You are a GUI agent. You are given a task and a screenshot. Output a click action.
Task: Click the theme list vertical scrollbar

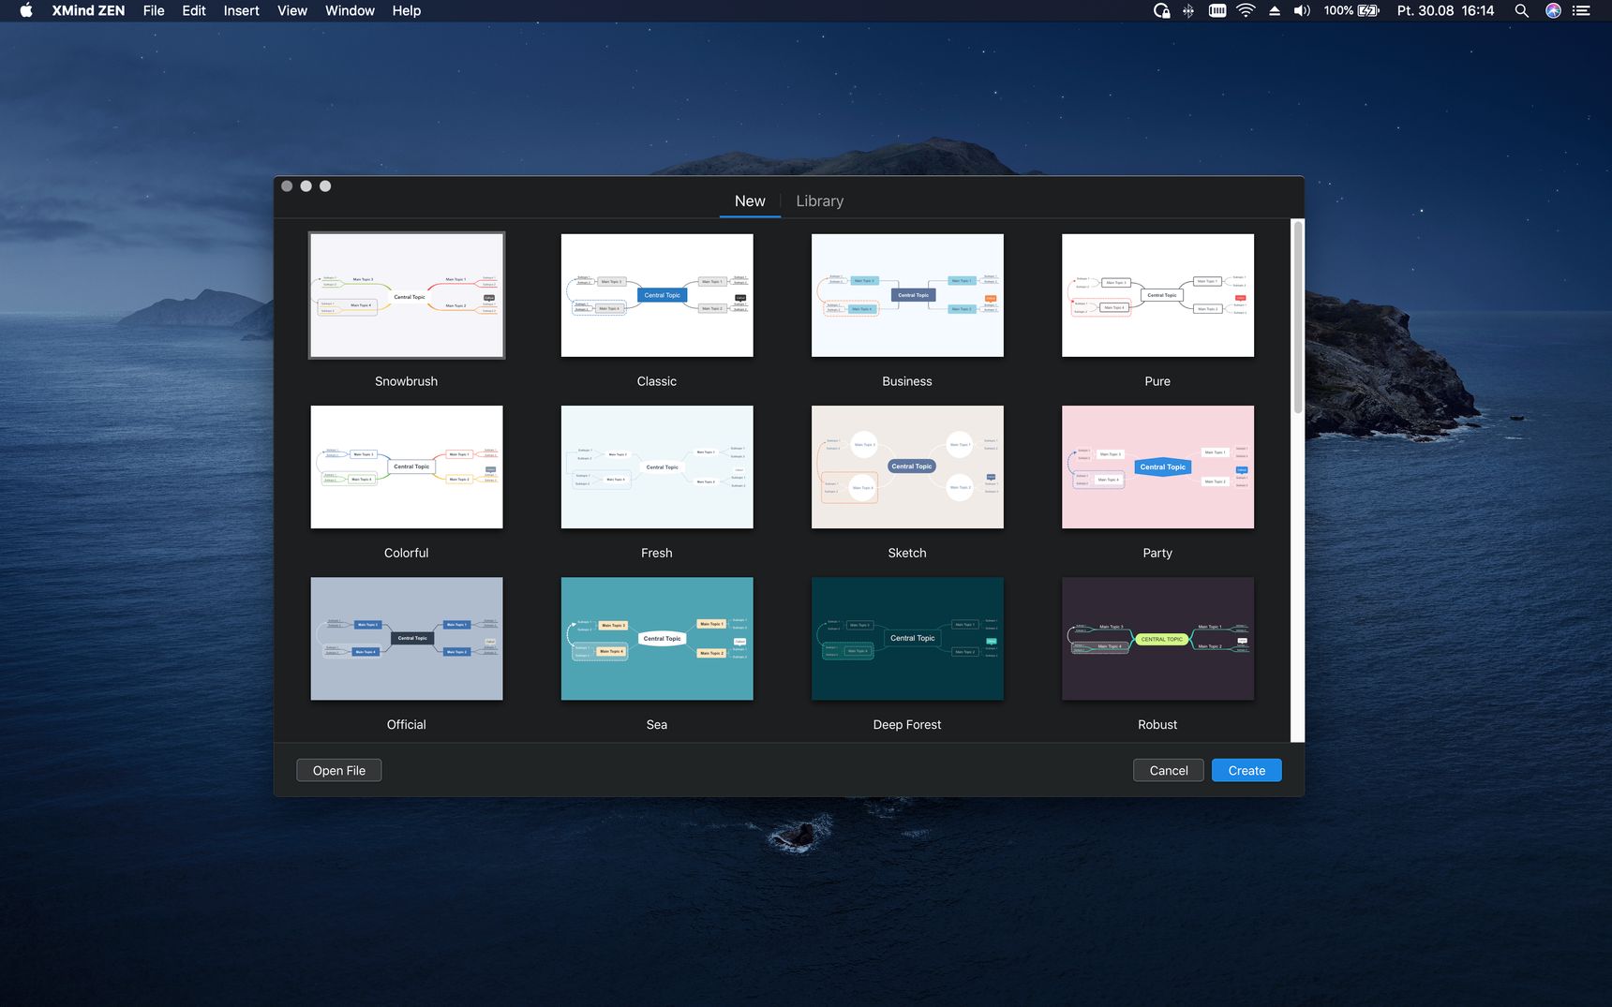pos(1298,318)
